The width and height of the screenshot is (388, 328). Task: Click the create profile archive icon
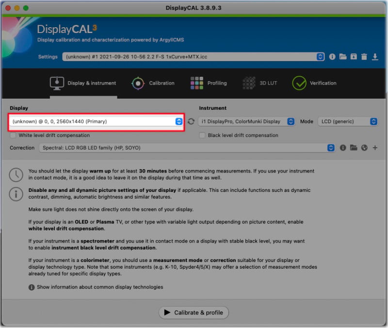(x=354, y=56)
